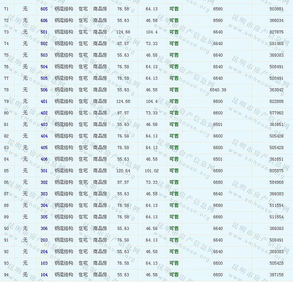Screen dimensions: 293x282
Task: Open room 606 link
Action: (x=44, y=20)
